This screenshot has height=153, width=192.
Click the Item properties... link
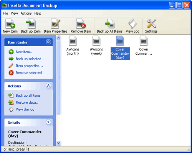point(29,66)
